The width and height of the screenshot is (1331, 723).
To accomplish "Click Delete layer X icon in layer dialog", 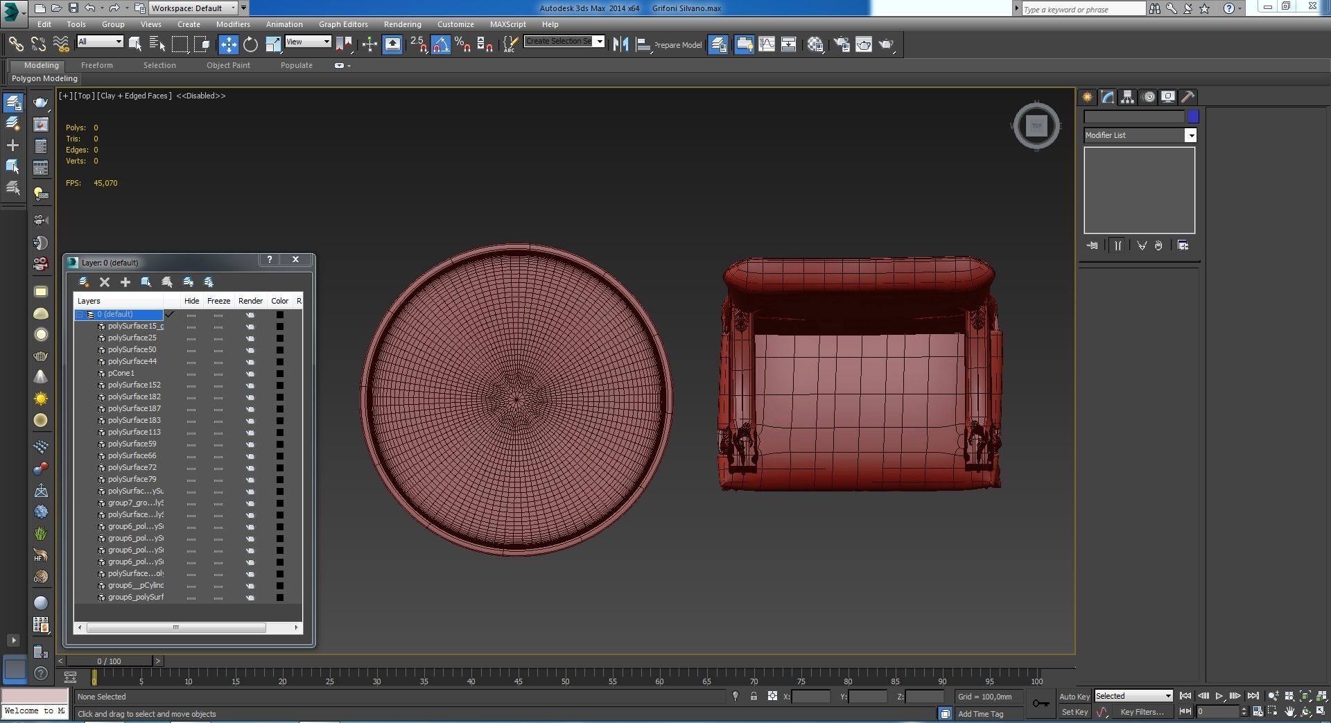I will tap(105, 282).
